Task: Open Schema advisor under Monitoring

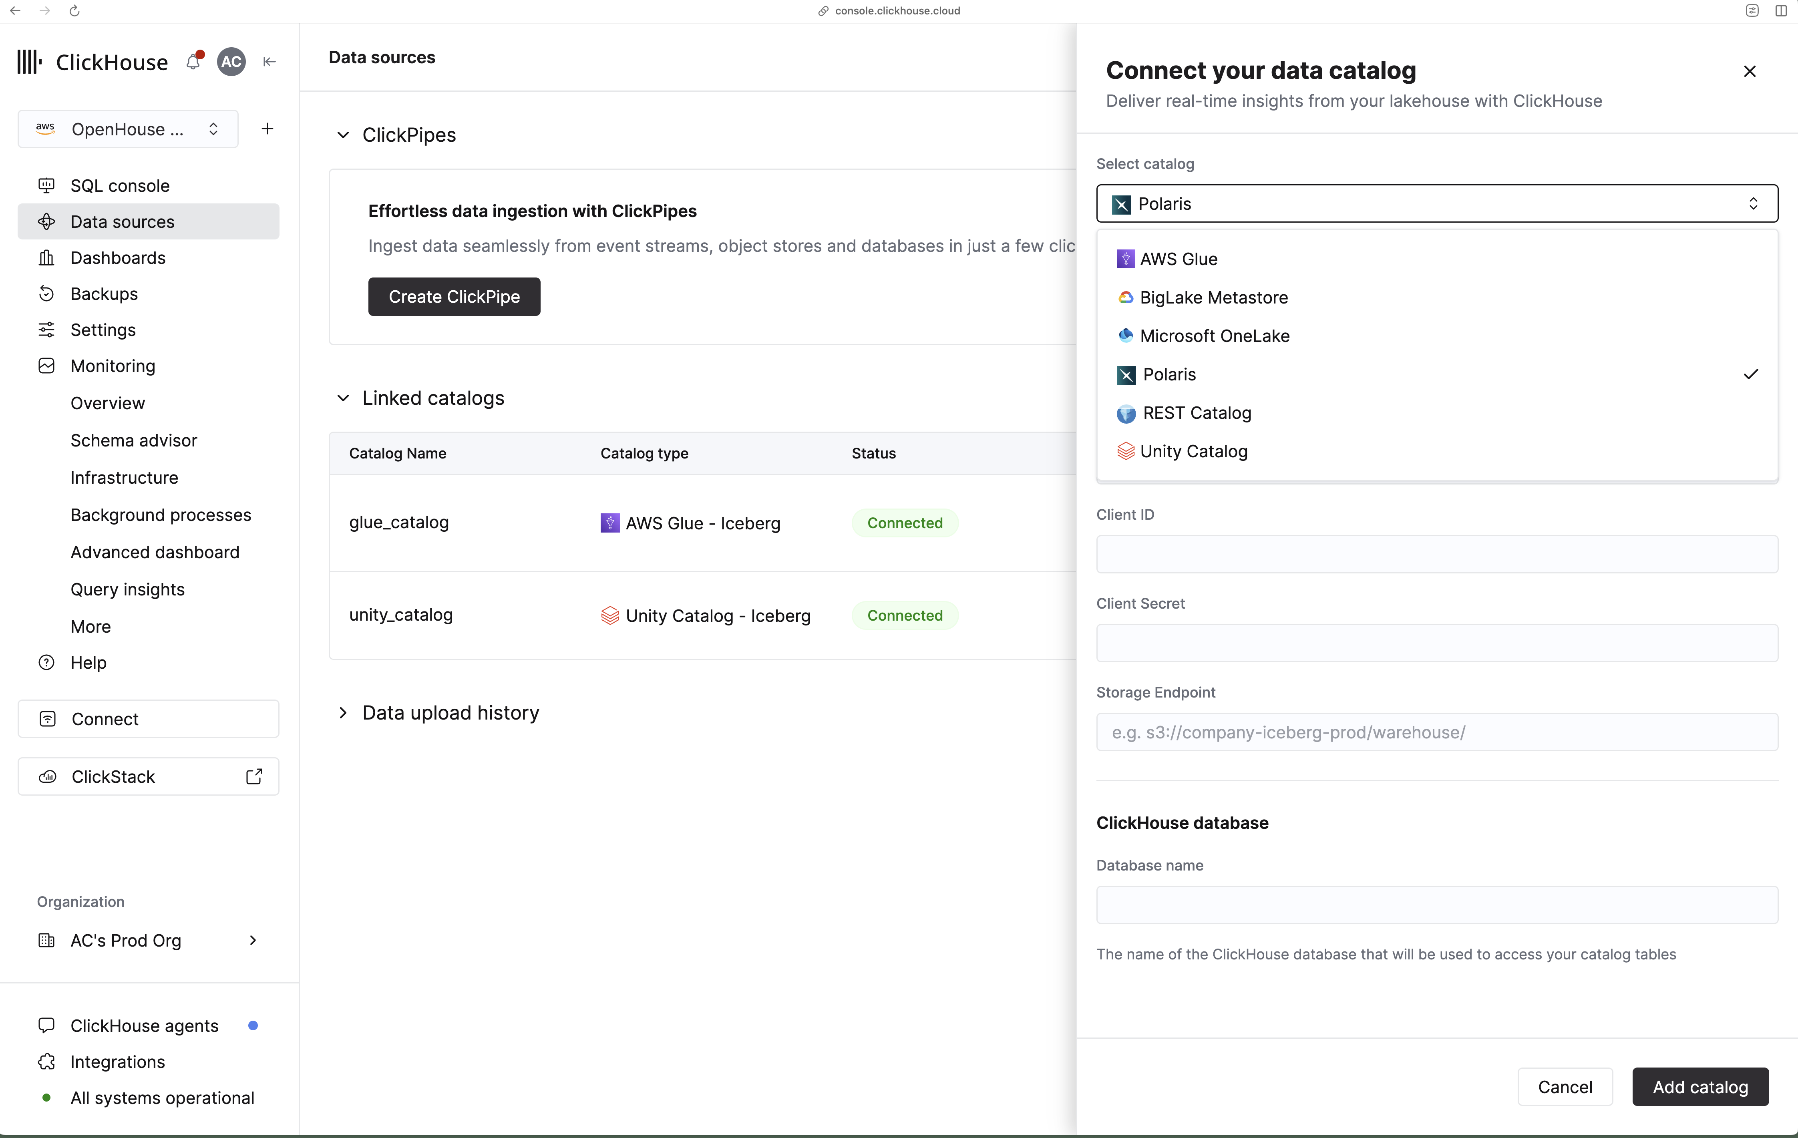Action: pos(134,440)
